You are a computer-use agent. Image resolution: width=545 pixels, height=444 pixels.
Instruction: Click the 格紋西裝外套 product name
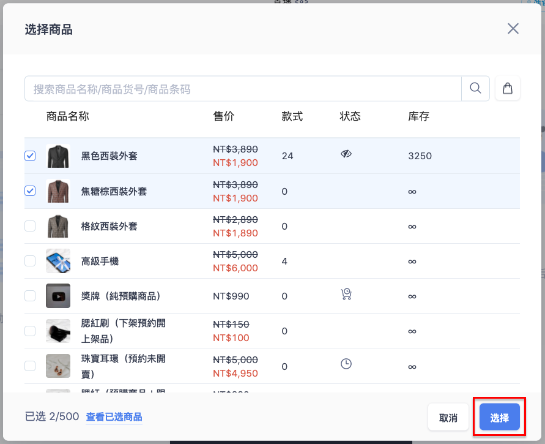(x=109, y=226)
